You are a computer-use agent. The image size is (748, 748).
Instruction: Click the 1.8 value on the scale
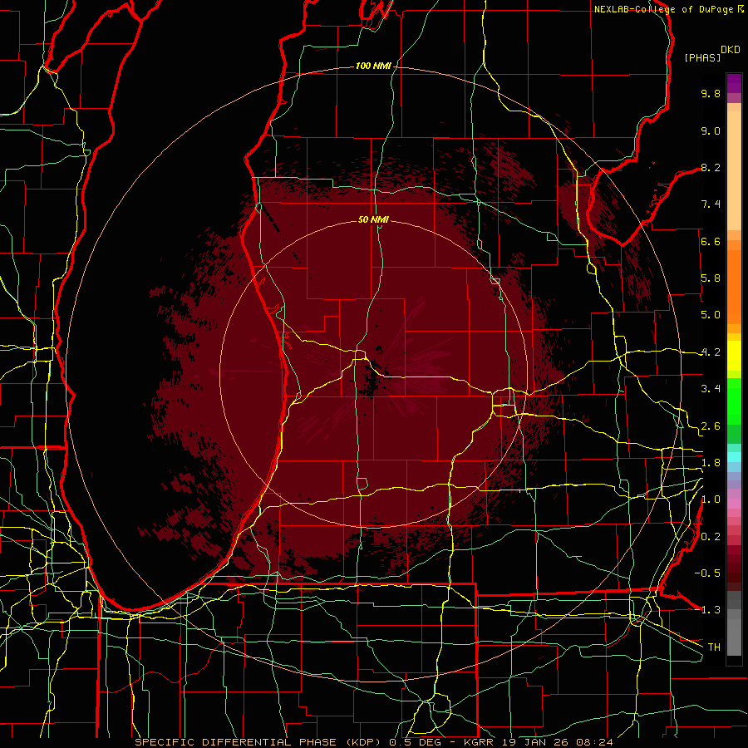(x=711, y=463)
